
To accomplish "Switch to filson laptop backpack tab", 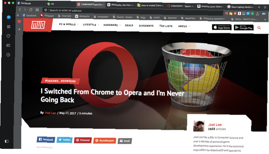I will coord(240,7).
